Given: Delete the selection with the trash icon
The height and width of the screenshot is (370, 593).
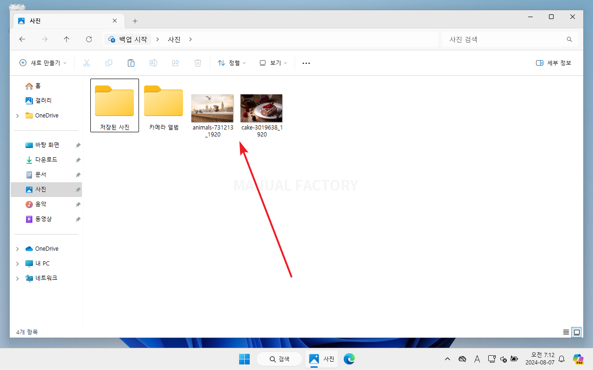Looking at the screenshot, I should coord(197,63).
